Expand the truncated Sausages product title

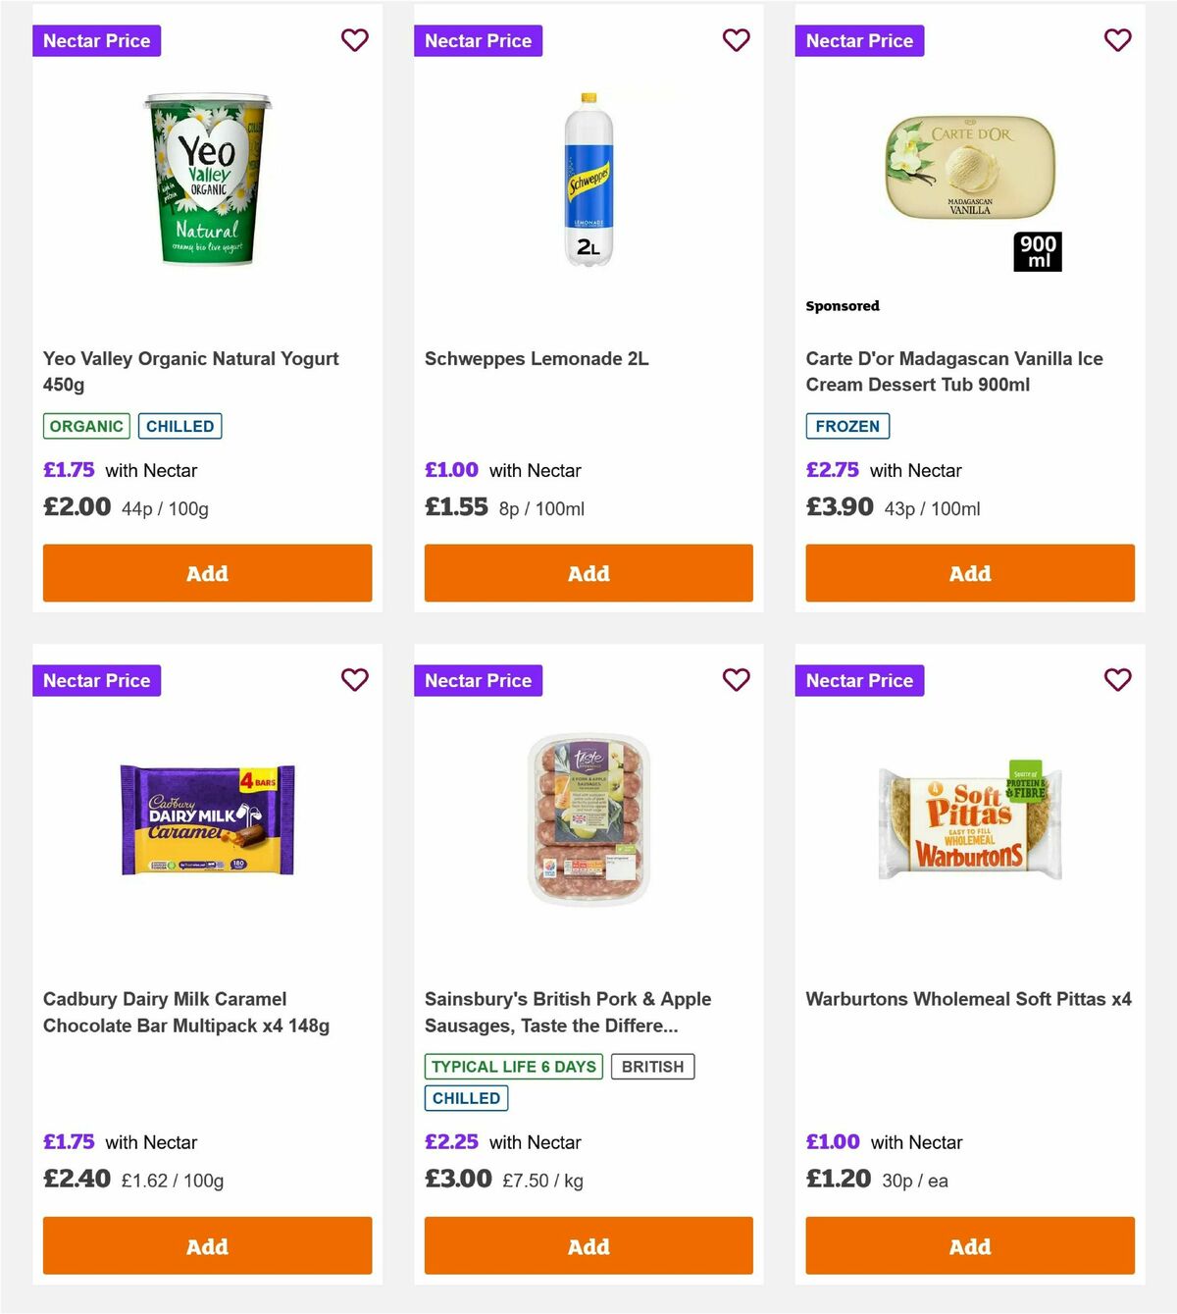click(567, 1012)
